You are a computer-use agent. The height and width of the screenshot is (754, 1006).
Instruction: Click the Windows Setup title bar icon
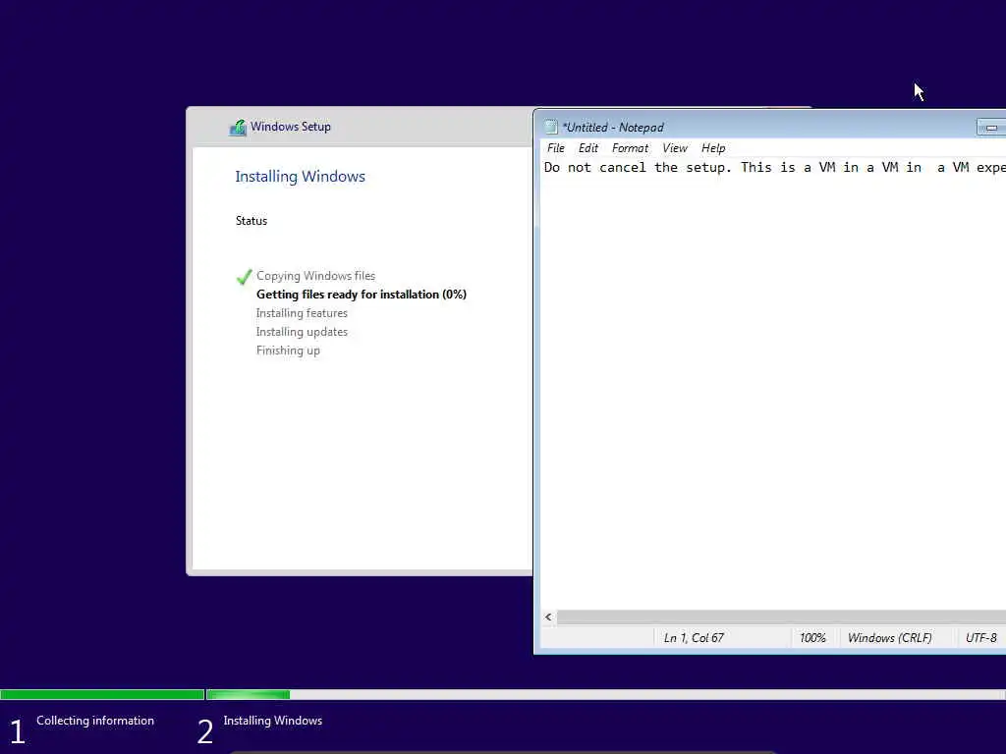(x=238, y=128)
